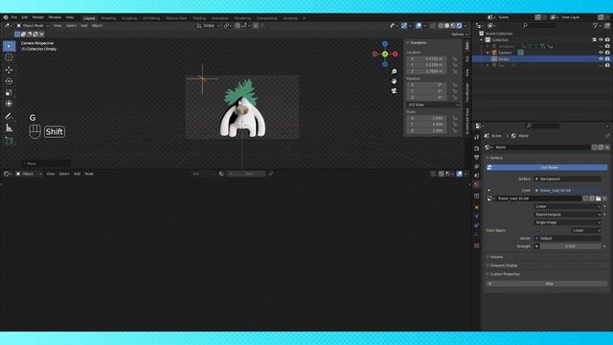Open the Tool properties tab icon
This screenshot has width=613, height=345.
coord(477,137)
